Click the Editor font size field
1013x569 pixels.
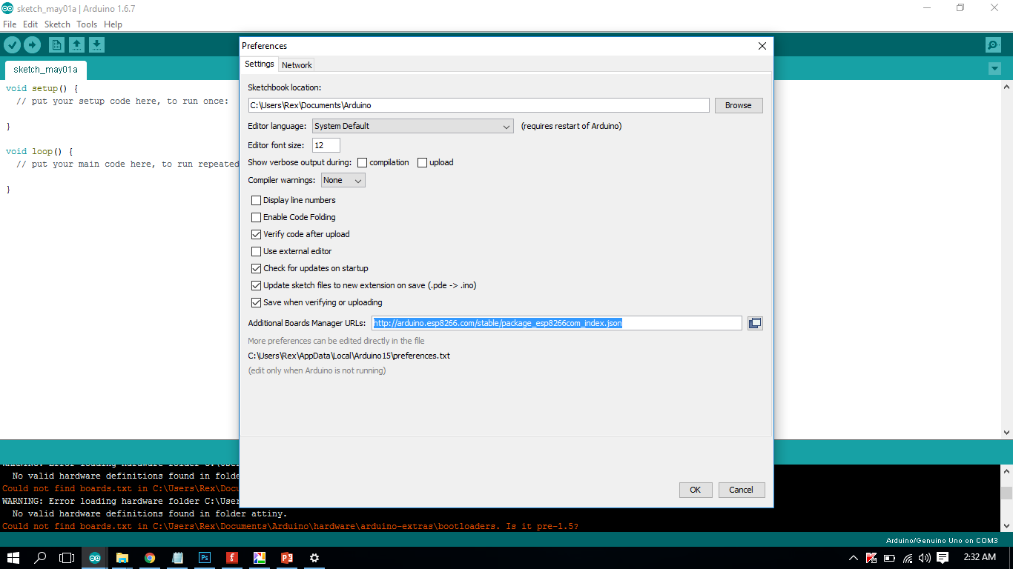click(326, 145)
